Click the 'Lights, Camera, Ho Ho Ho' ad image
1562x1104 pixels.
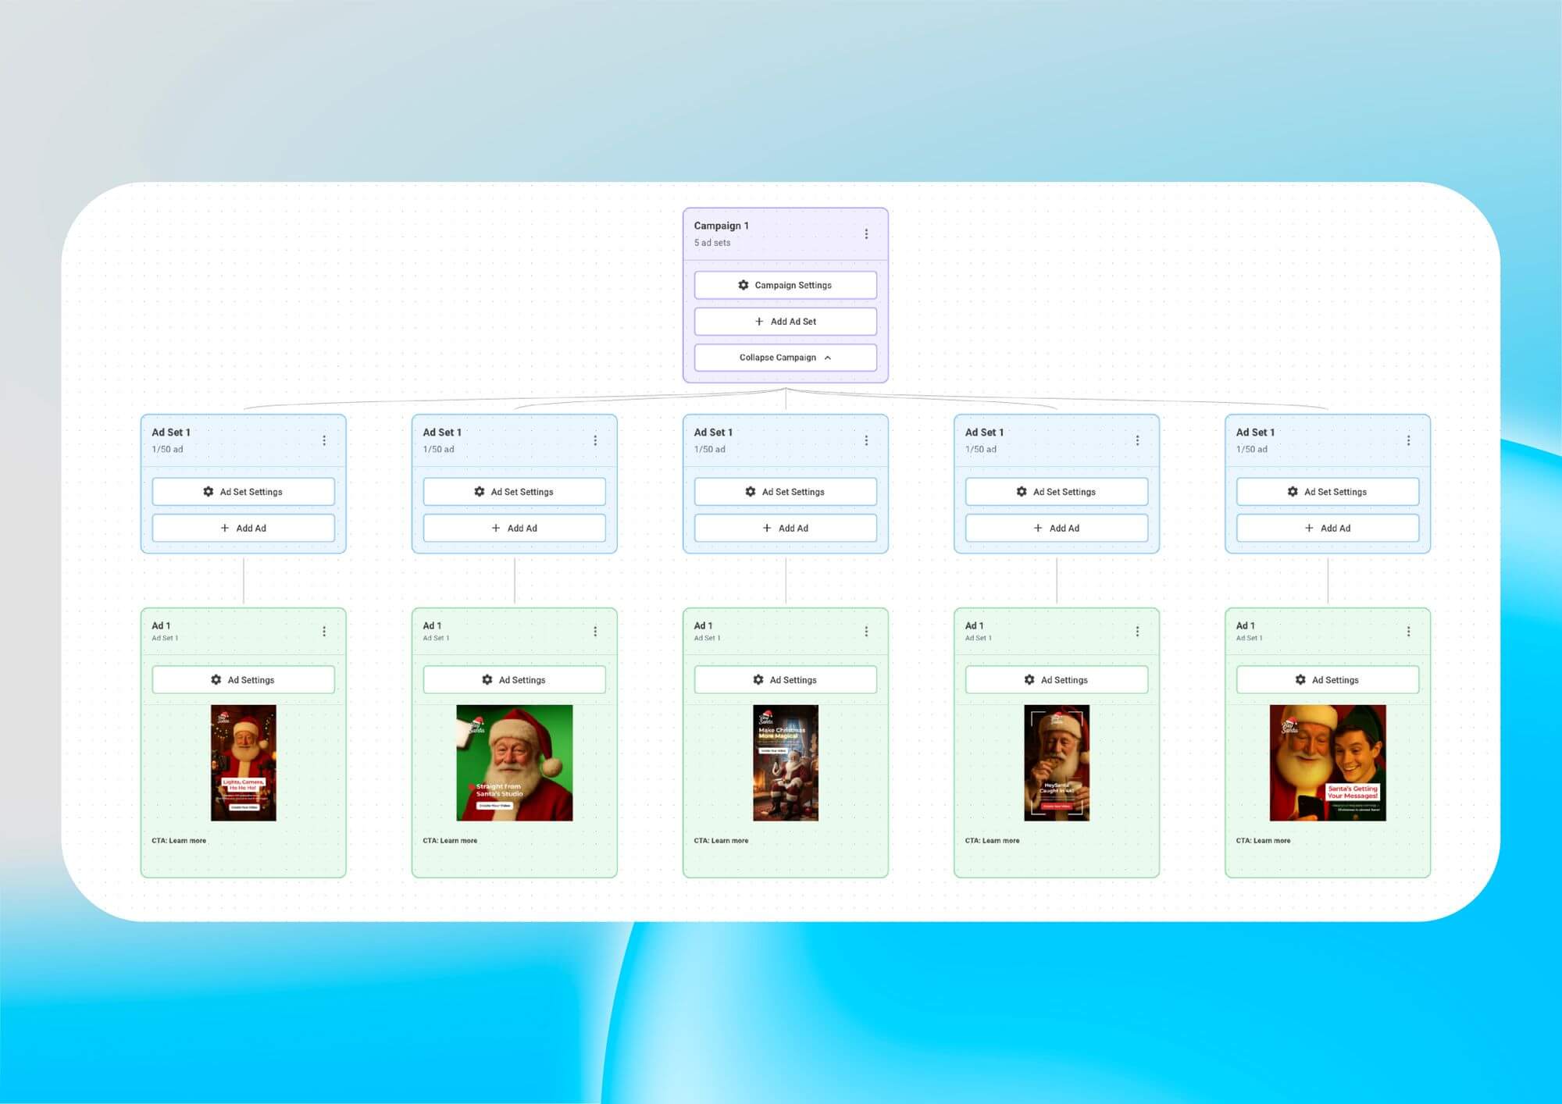coord(243,762)
